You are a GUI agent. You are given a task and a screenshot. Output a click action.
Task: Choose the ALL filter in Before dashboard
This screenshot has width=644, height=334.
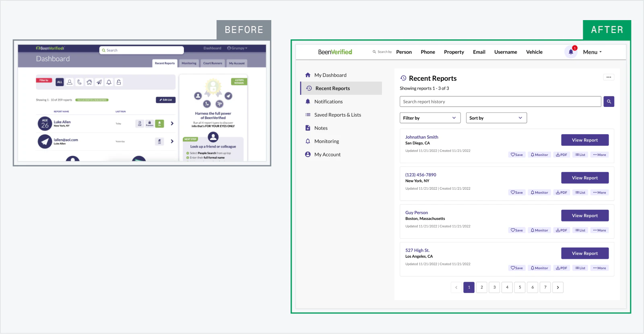pos(60,82)
